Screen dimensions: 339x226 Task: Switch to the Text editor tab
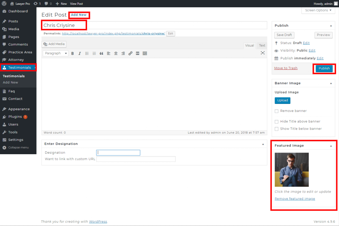coord(262,46)
